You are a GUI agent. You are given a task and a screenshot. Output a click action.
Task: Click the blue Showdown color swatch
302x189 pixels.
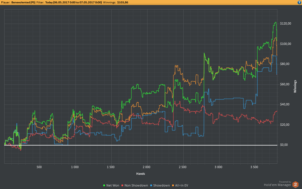[x=151, y=185]
